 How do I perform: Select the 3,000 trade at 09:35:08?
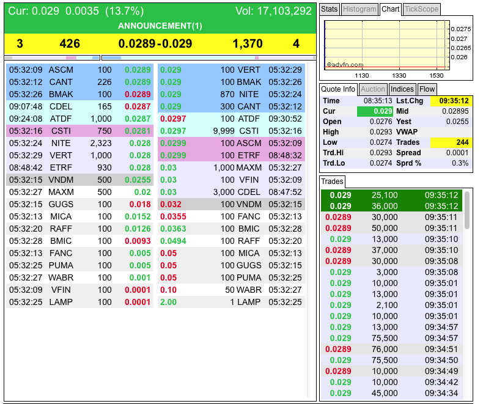[391, 272]
